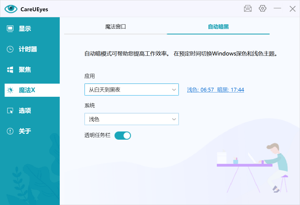Toggle the 透明任务栏 transparent taskbar switch

122,135
